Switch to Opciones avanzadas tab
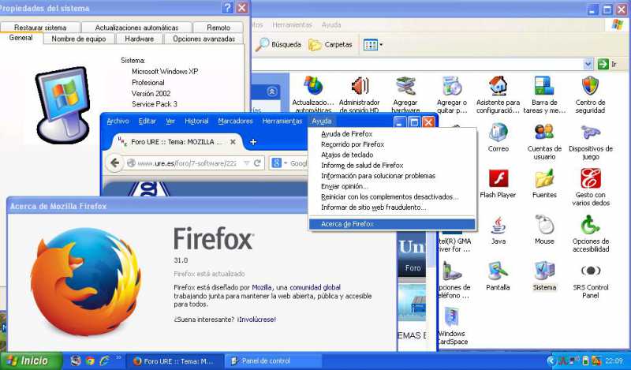This screenshot has height=370, width=631. click(x=203, y=39)
